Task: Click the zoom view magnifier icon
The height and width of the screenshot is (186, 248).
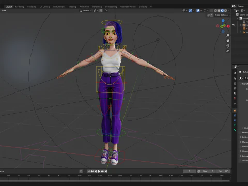Action: tap(228, 36)
